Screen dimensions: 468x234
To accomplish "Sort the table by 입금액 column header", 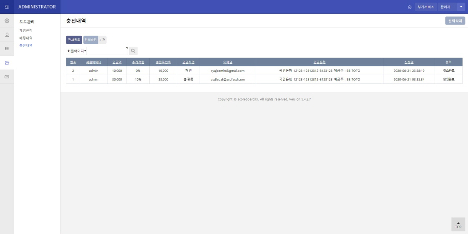I will 117,62.
